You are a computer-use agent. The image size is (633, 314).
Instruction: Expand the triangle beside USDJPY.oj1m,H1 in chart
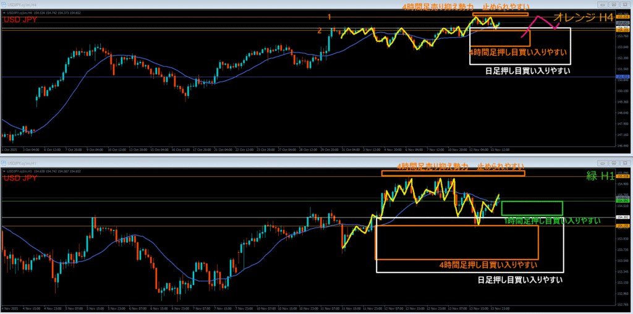4,172
